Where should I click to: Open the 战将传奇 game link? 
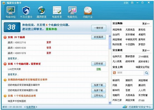tap(130, 61)
